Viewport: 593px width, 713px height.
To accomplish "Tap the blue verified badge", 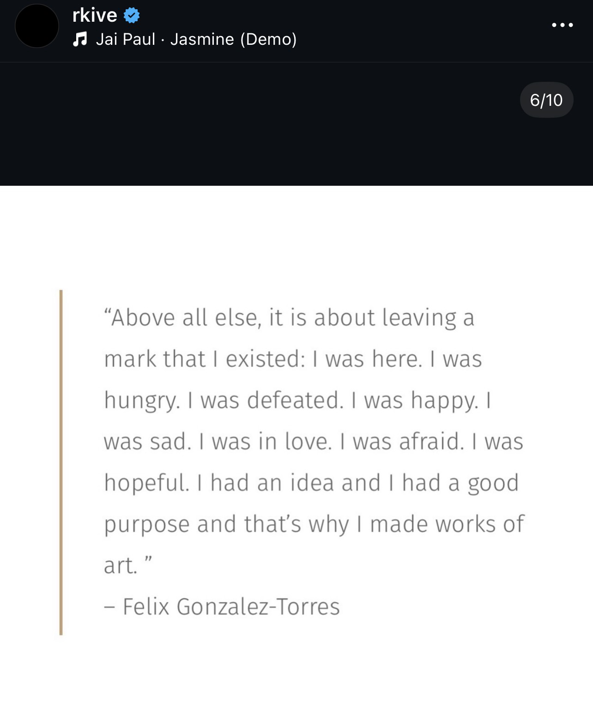I will (x=132, y=15).
